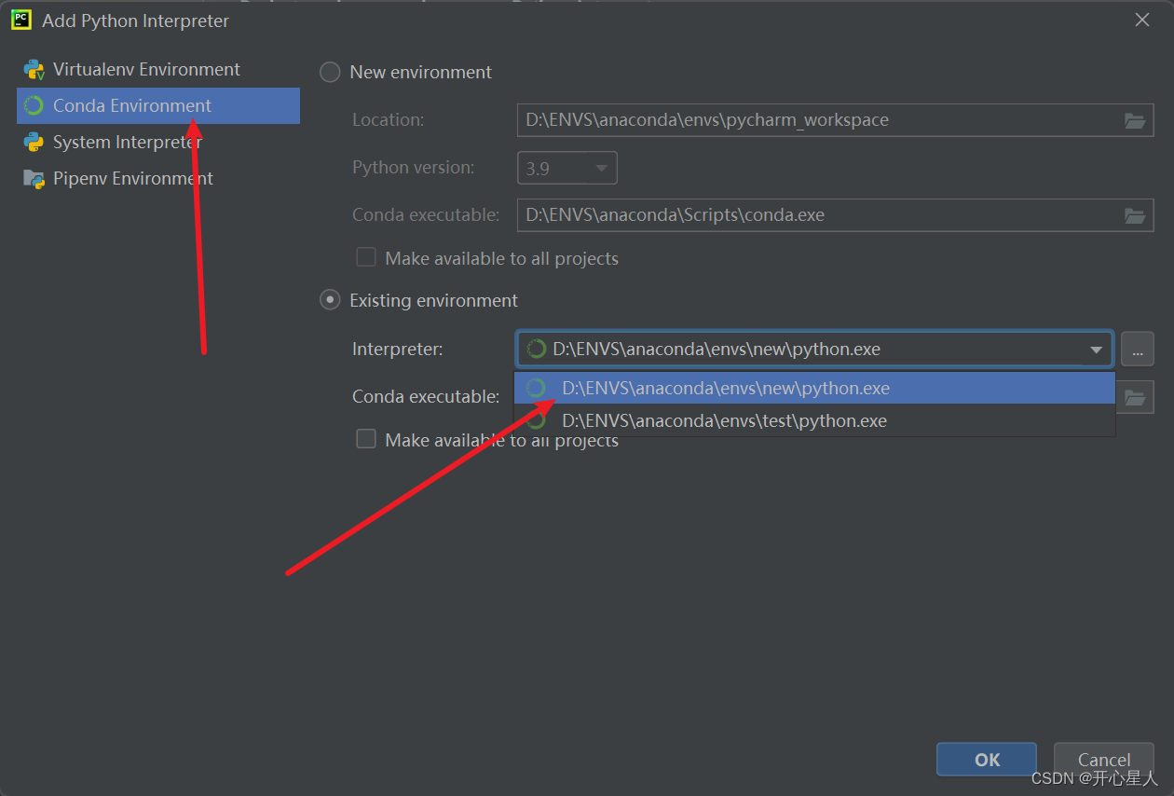This screenshot has height=796, width=1174.
Task: Close the Add Python Interpreter dialog
Action: [1142, 20]
